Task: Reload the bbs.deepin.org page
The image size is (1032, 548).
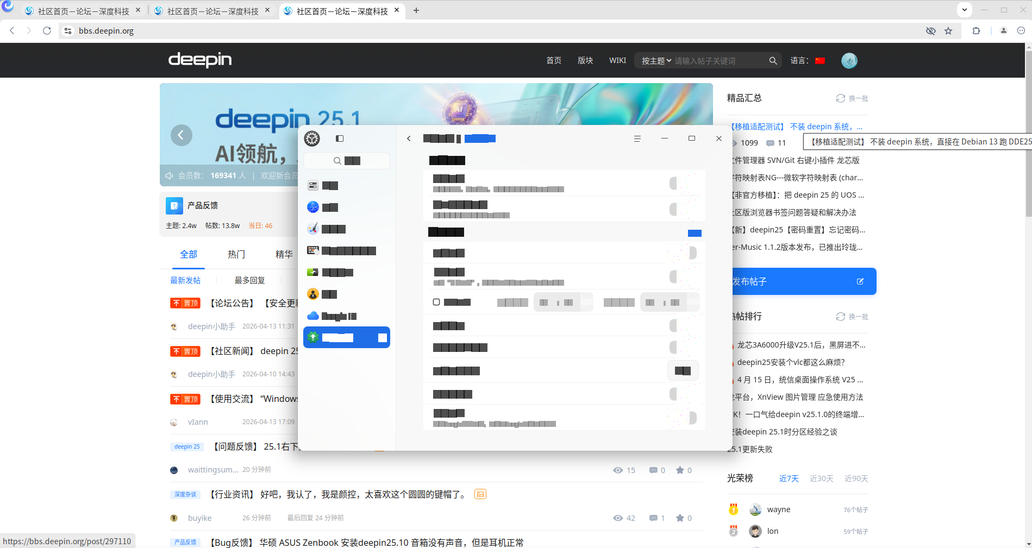Action: tap(47, 31)
